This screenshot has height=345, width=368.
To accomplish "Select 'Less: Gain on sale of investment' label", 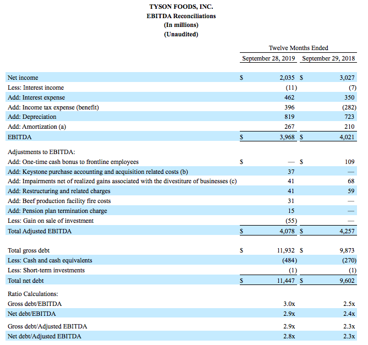I will click(x=51, y=221).
